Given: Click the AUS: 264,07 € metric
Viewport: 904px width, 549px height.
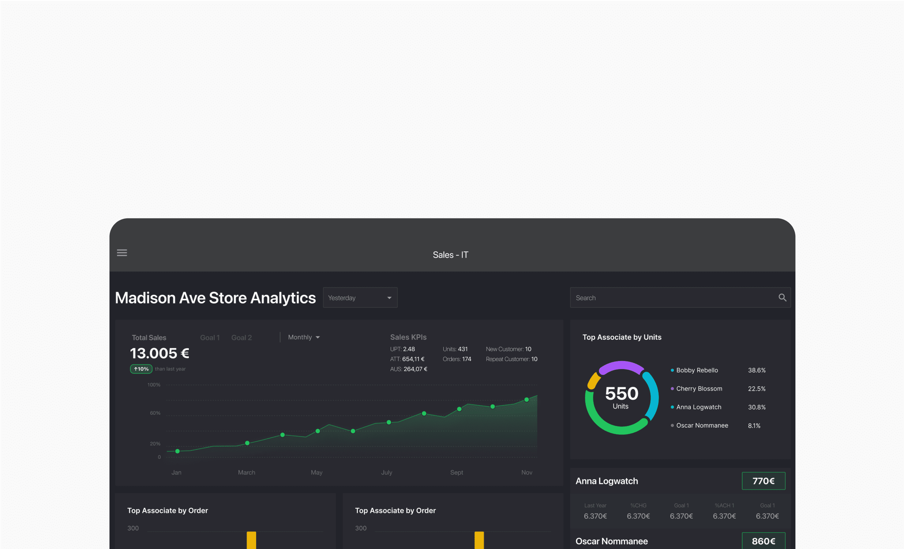Looking at the screenshot, I should [409, 369].
